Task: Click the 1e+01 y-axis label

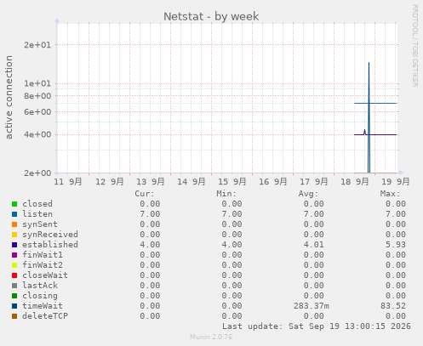Action: (x=37, y=83)
